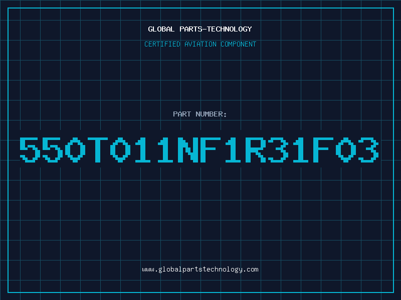401x300 pixels.
Task: Click the letter R in the part number
Action: 256,149
